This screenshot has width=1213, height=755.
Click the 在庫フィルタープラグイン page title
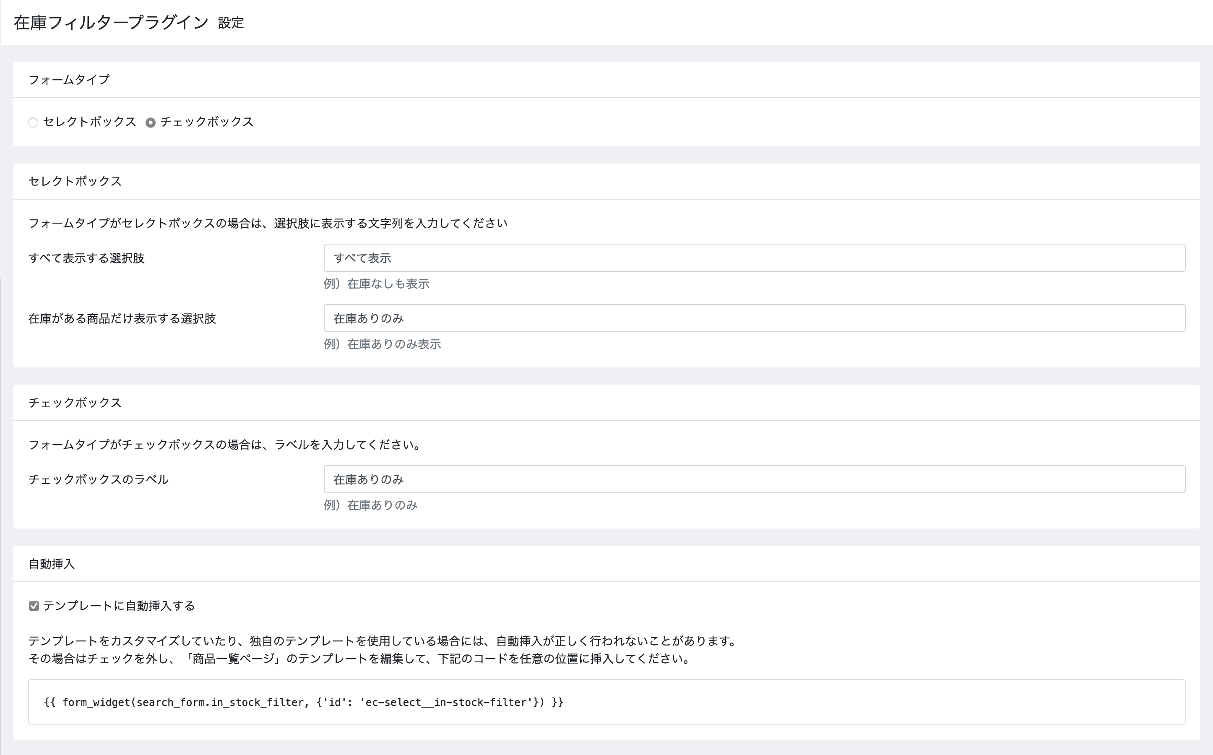(111, 23)
